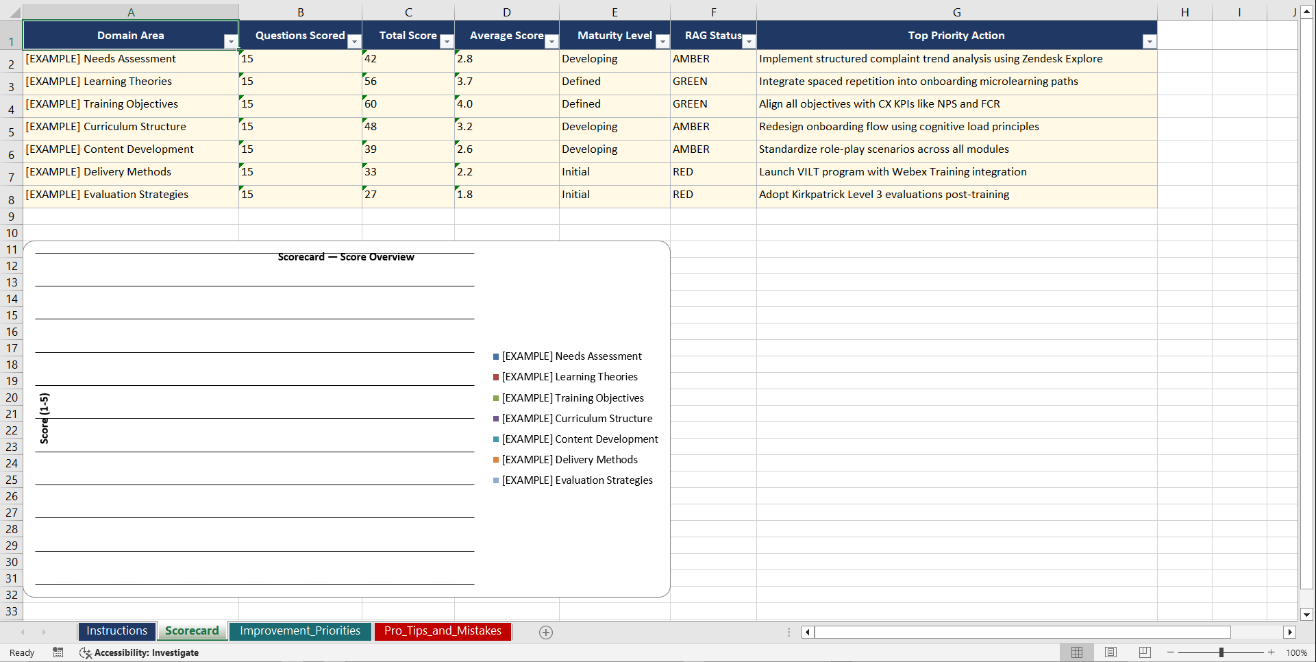The width and height of the screenshot is (1316, 662).
Task: Select the Pro_Tips_and_Mistakes sheet
Action: point(442,631)
